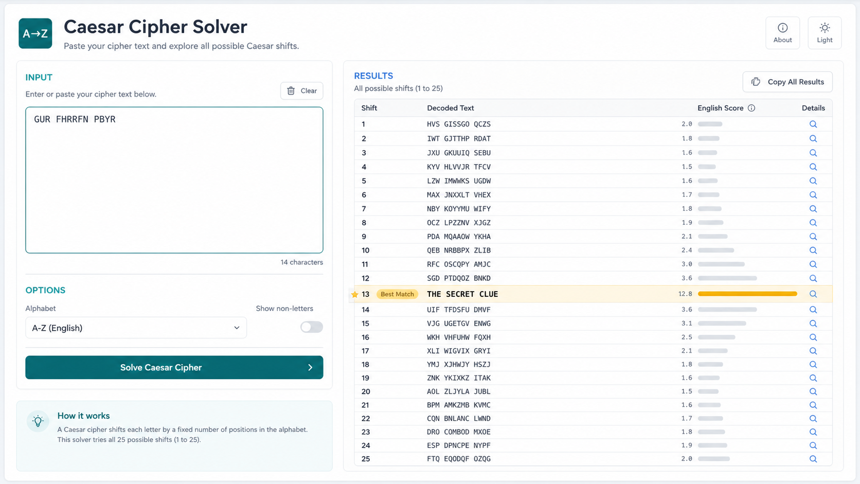Open details for shift 23 row
This screenshot has height=484, width=860.
tap(813, 432)
